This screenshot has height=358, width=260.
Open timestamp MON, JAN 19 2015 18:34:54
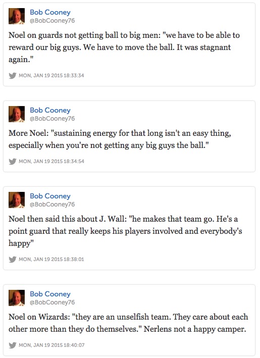51,162
